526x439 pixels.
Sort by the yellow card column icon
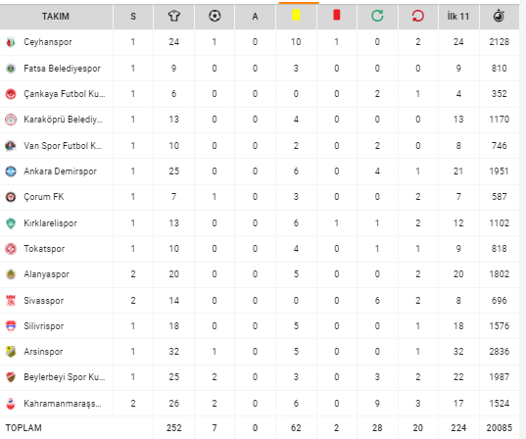pyautogui.click(x=296, y=15)
